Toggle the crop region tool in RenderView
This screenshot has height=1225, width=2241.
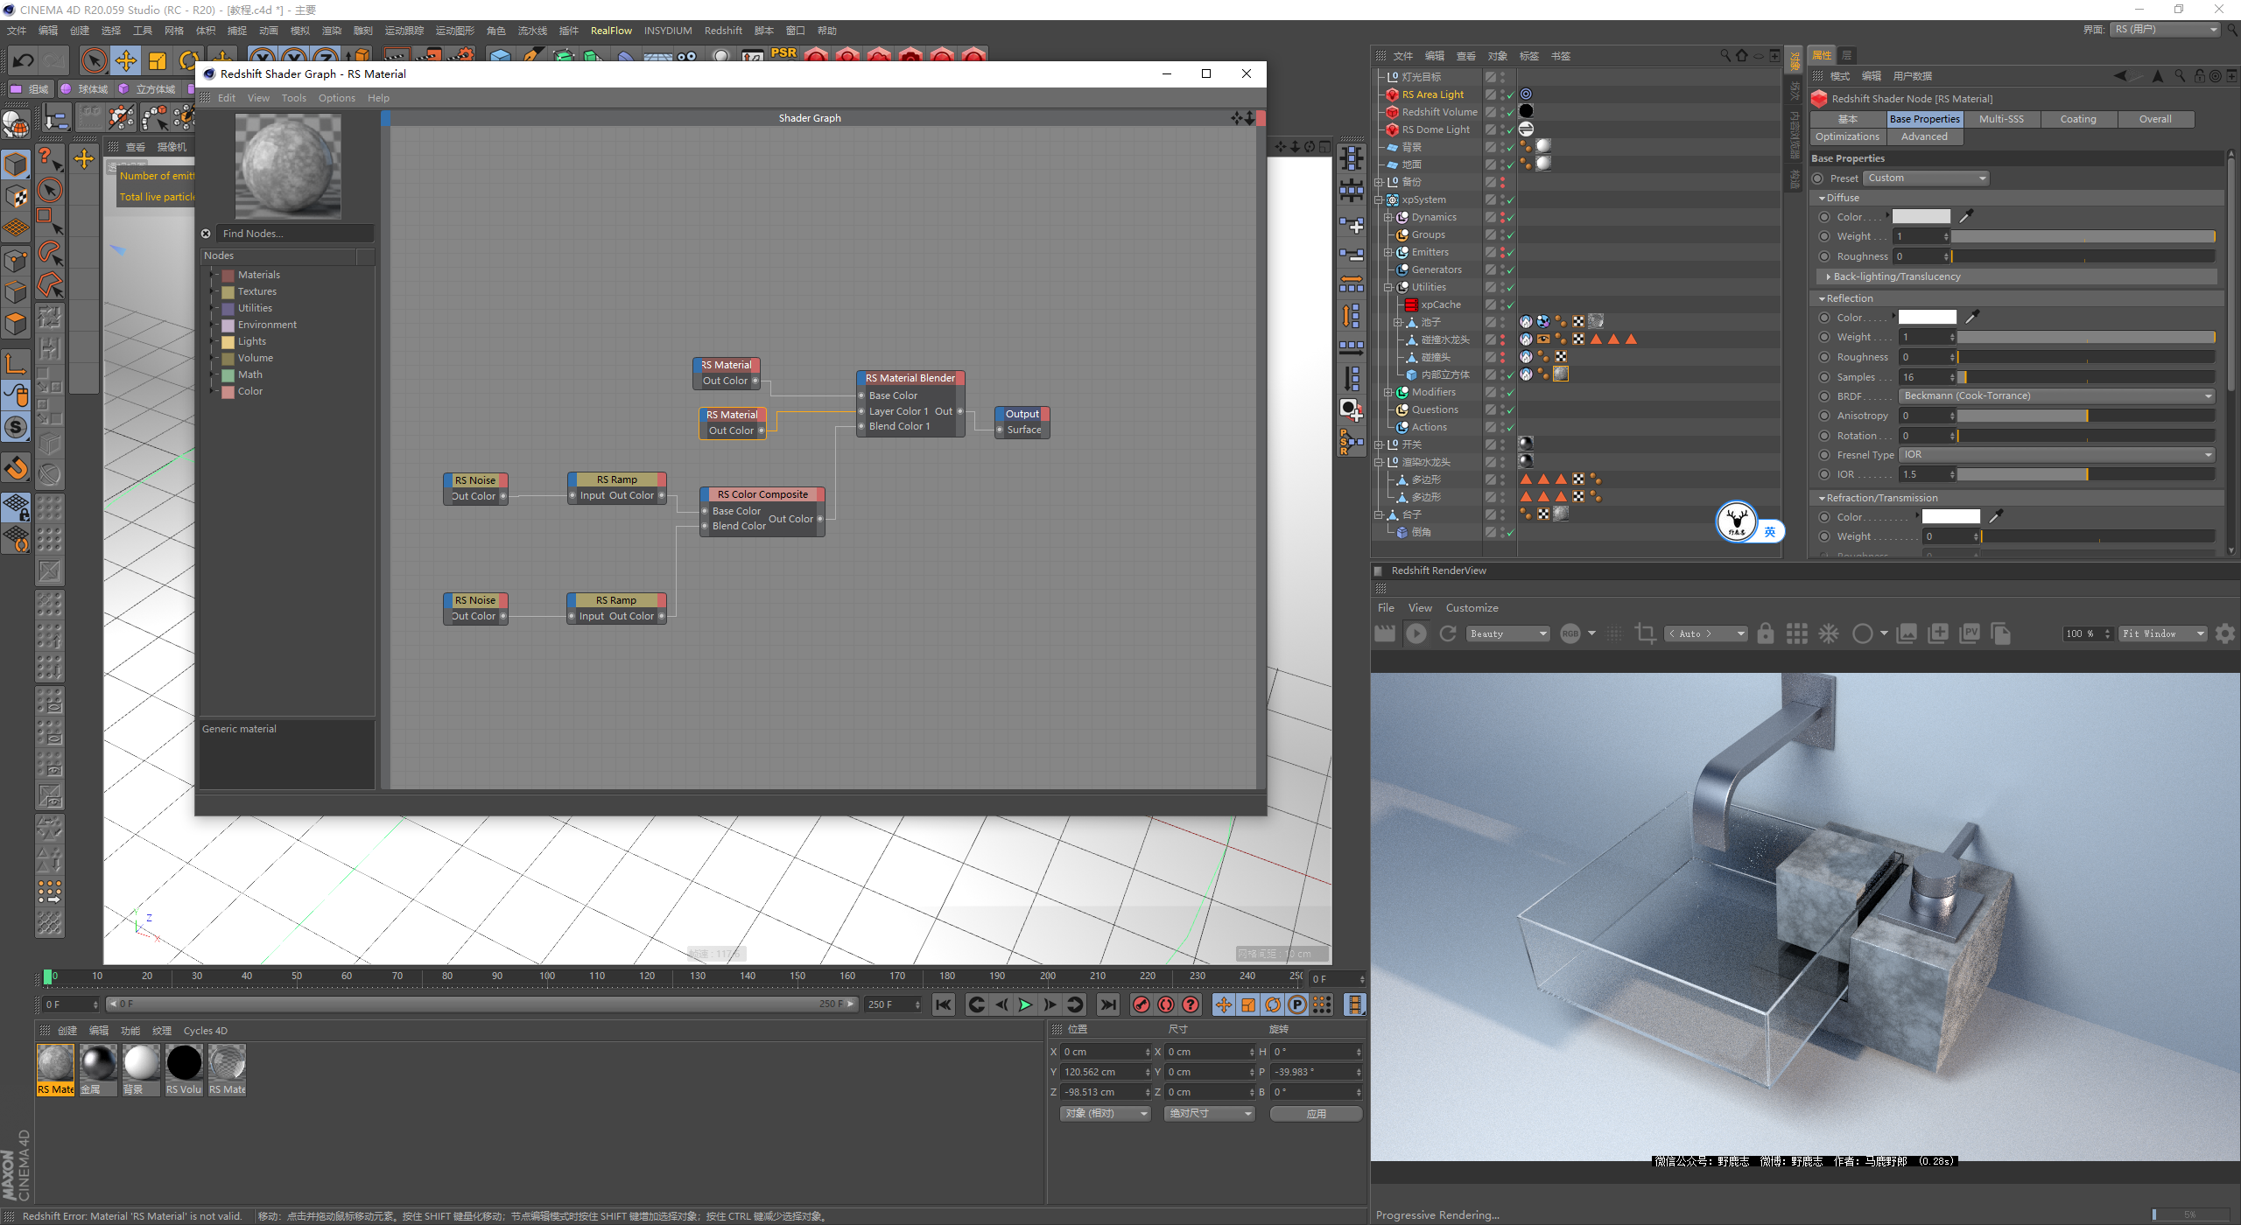(x=1645, y=633)
